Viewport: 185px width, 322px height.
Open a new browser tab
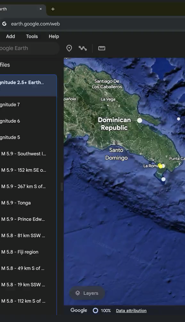(x=53, y=9)
